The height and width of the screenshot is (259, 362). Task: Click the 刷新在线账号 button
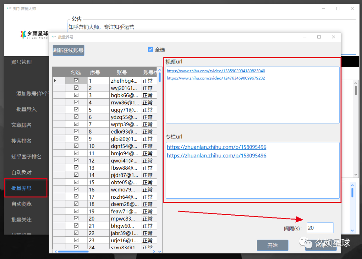click(68, 50)
